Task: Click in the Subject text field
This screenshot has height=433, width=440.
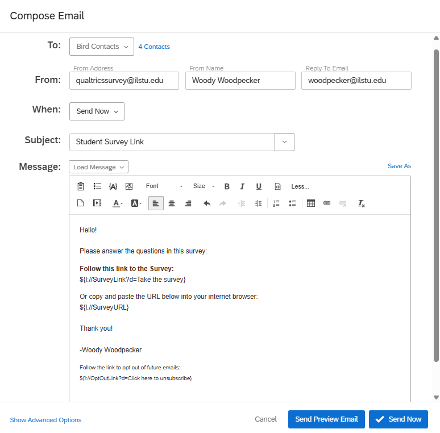Action: point(172,142)
